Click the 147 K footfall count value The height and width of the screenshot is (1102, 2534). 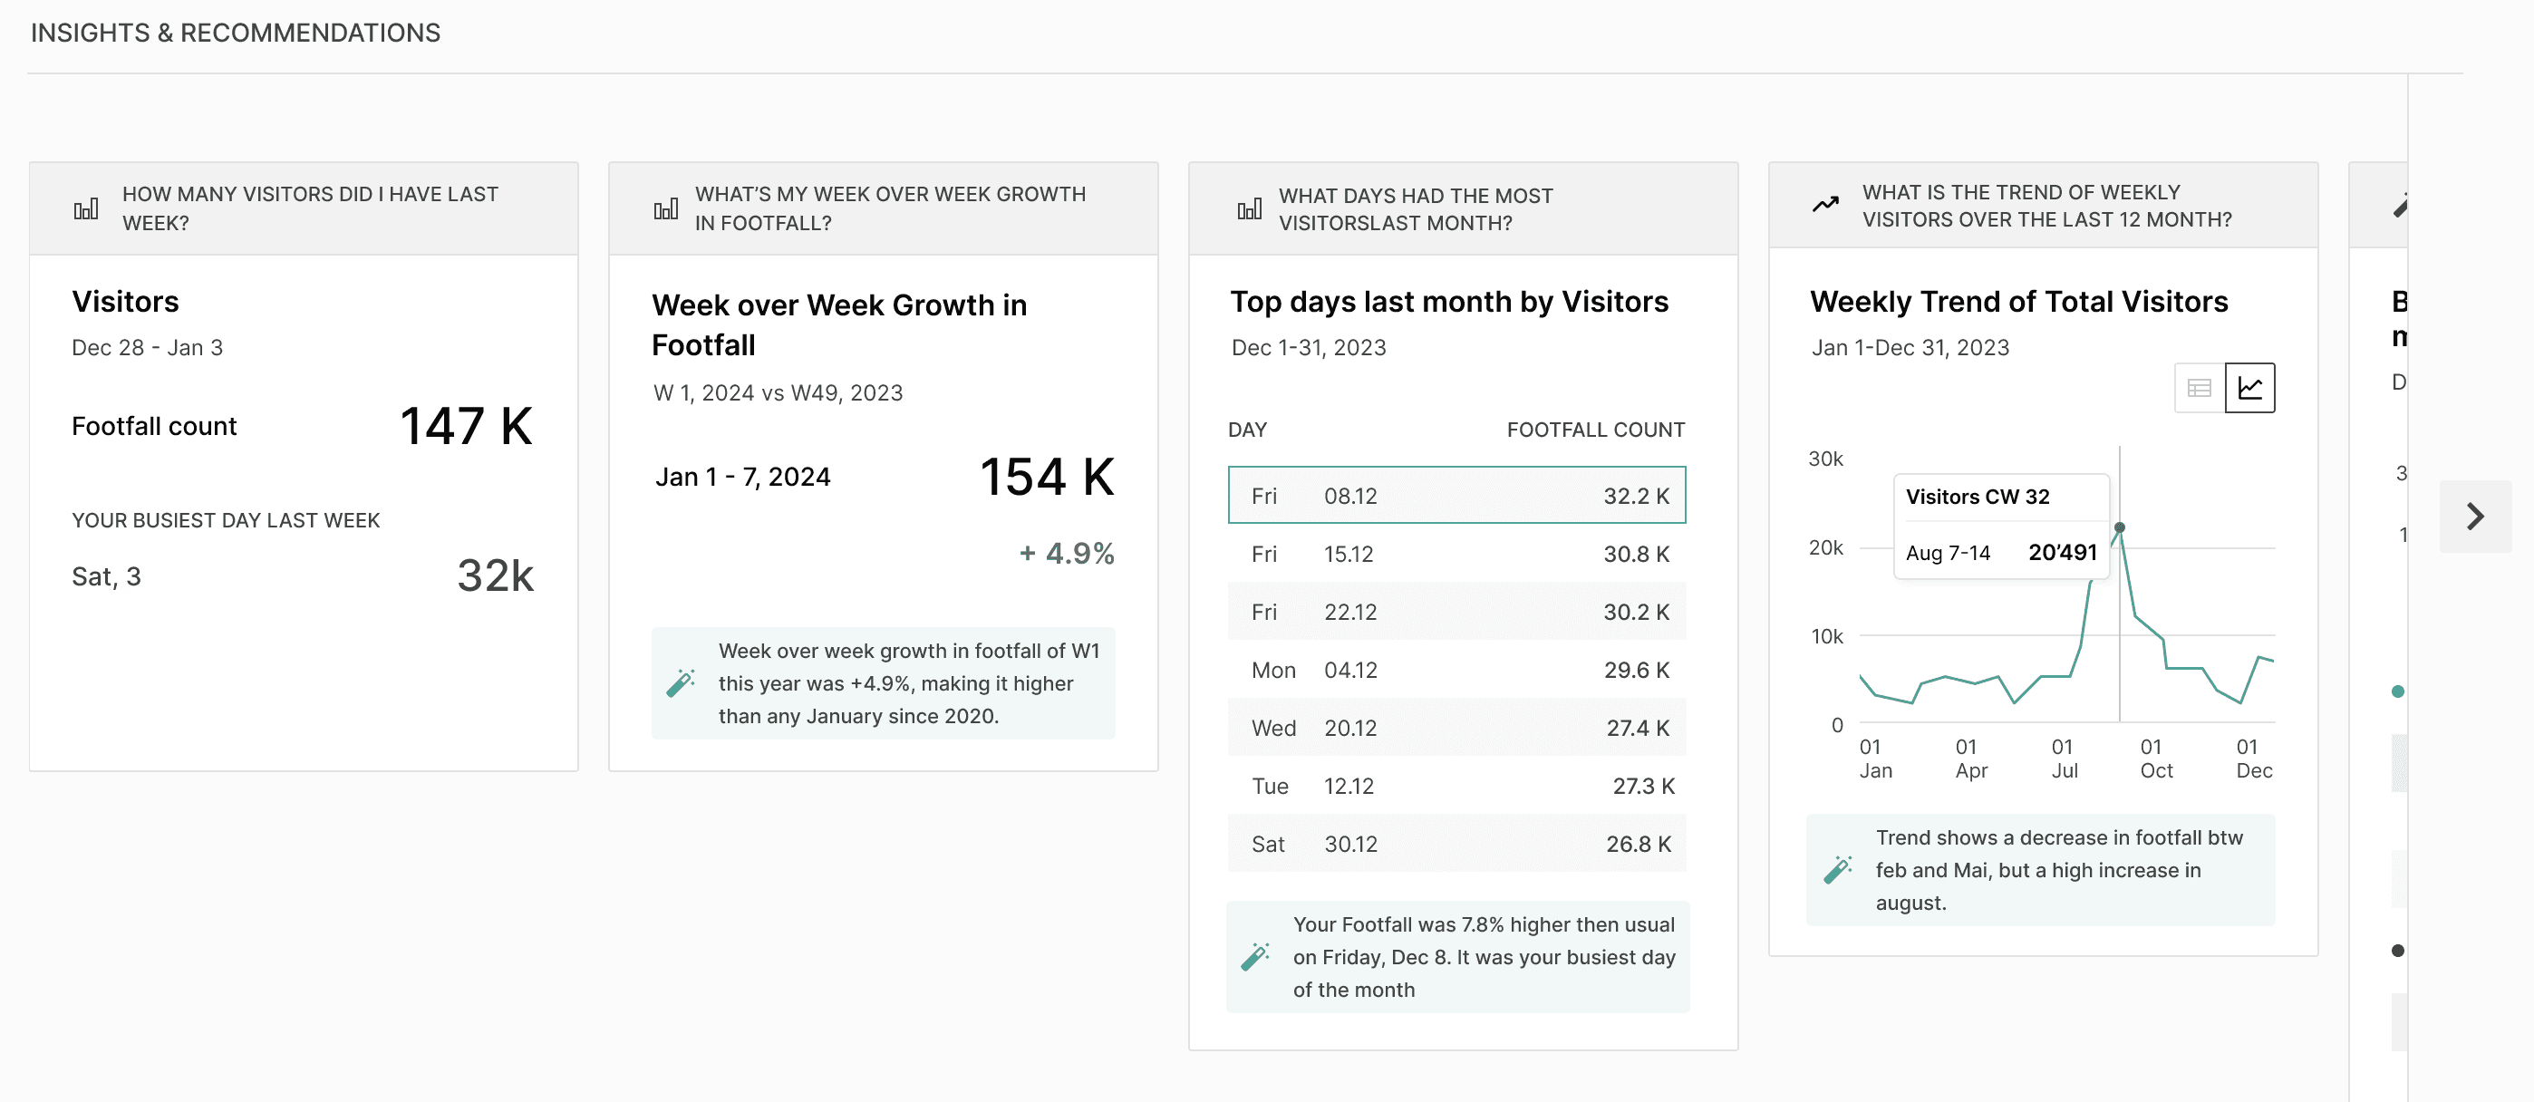click(465, 426)
